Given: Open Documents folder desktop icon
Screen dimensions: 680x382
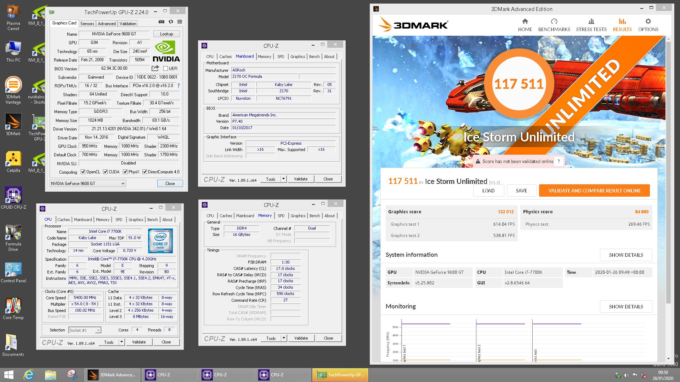Looking at the screenshot, I should point(13,345).
